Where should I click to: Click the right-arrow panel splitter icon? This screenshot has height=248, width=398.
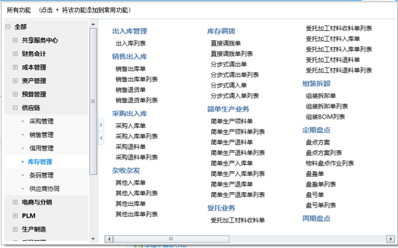click(101, 125)
